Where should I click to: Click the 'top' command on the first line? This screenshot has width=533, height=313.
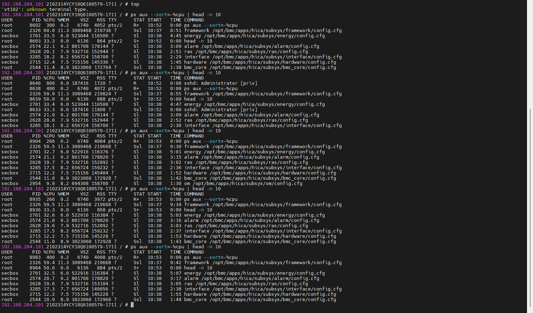pos(135,4)
